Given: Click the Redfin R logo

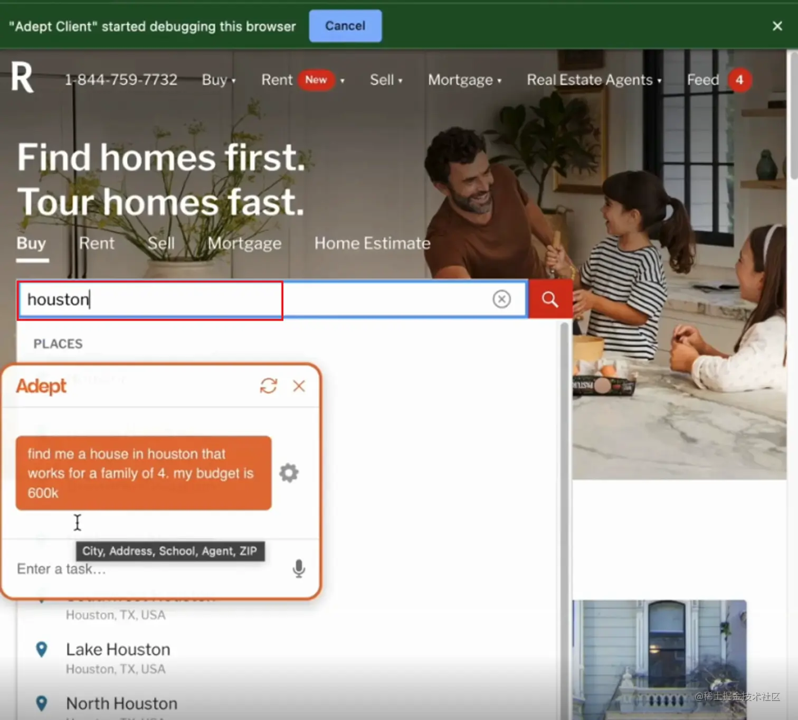Looking at the screenshot, I should [x=23, y=78].
